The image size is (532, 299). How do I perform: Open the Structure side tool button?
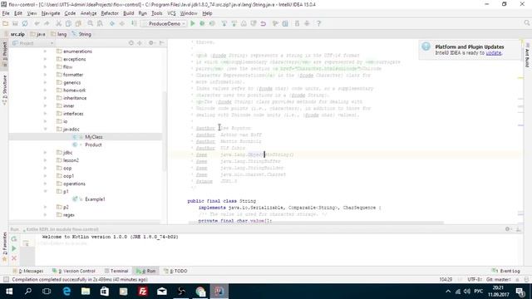tap(4, 90)
